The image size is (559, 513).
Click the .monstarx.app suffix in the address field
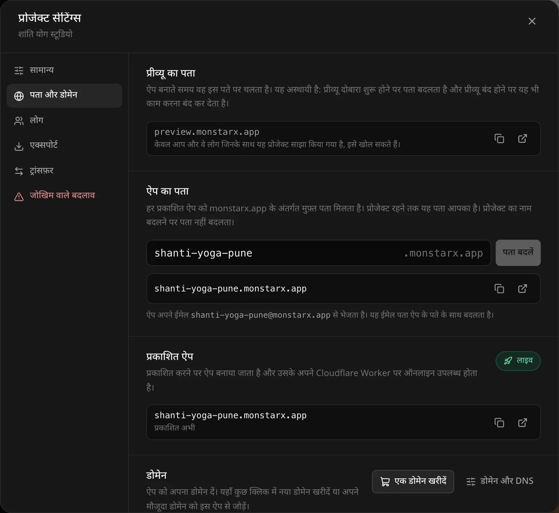[443, 253]
